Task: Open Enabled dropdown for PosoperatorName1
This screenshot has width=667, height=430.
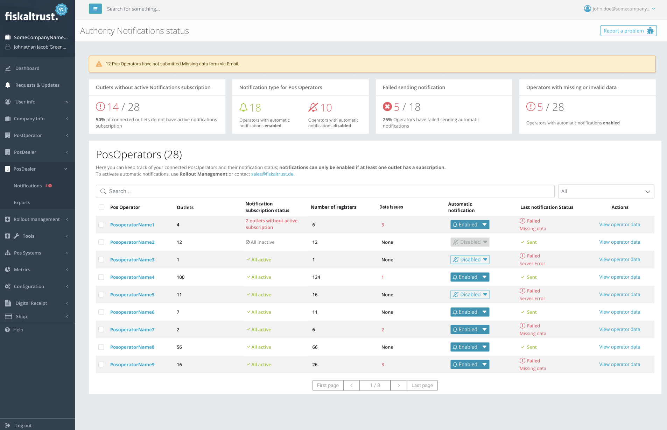Action: pyautogui.click(x=470, y=224)
